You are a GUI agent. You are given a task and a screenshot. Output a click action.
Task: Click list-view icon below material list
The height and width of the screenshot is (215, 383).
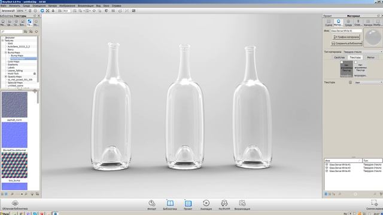point(326,193)
